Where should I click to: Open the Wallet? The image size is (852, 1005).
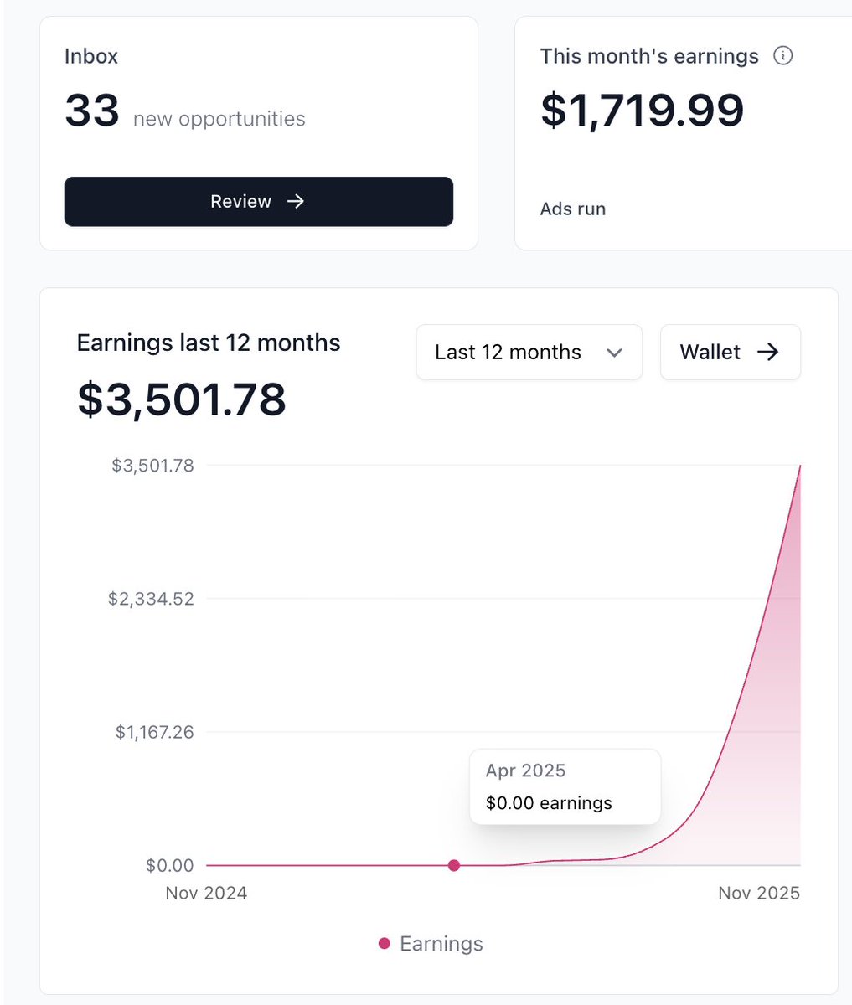click(730, 353)
